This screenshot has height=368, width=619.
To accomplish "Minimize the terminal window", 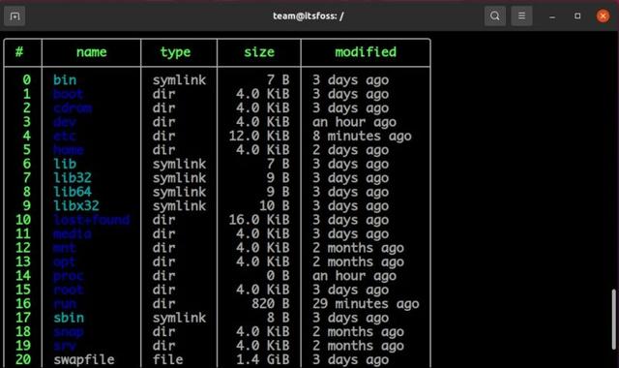I will click(552, 16).
